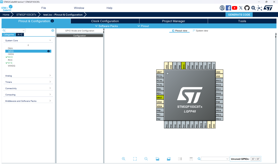Select the PA0 pin on chip
The image size is (278, 165).
[160, 110]
